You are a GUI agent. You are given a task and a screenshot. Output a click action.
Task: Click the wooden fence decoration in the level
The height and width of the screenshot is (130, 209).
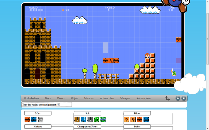108,76
